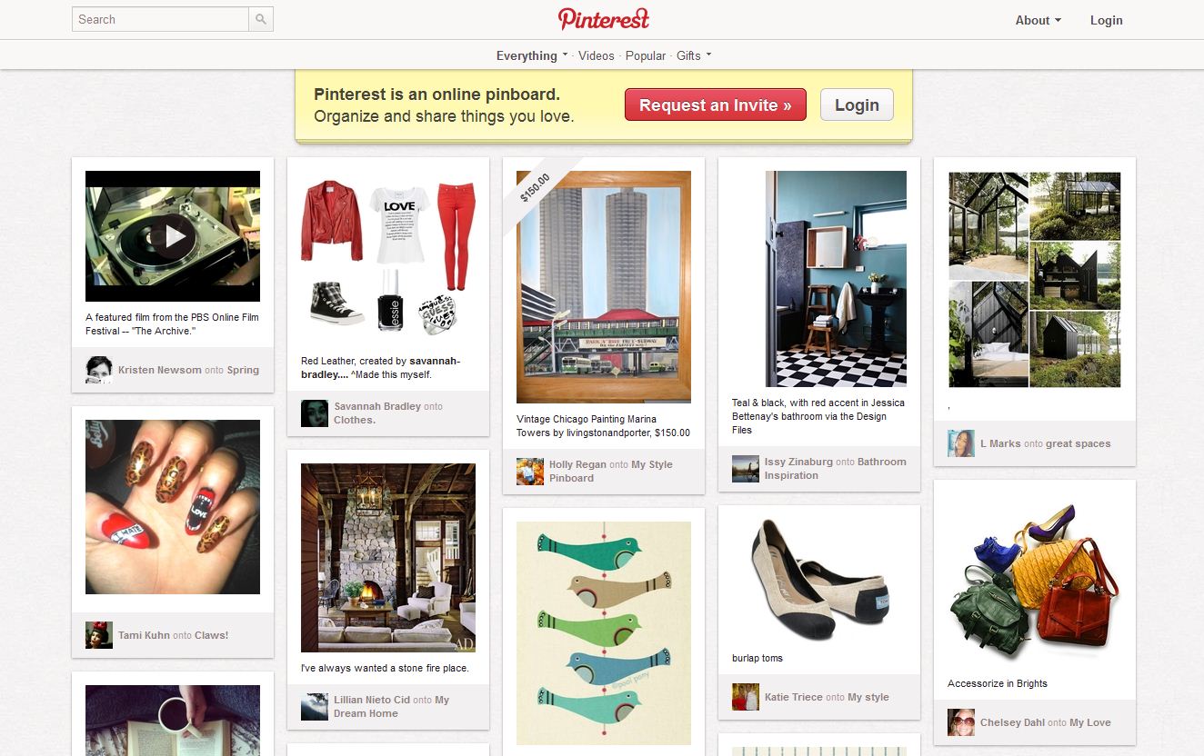Viewport: 1204px width, 756px height.
Task: Open Kristen Newsom's avatar
Action: tap(99, 370)
